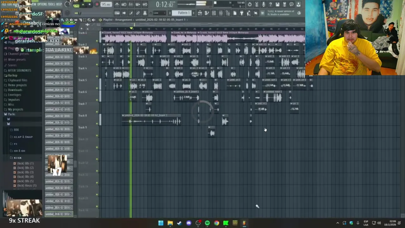405x228 pixels.
Task: Collapse the KICK folder
Action: coord(17,158)
